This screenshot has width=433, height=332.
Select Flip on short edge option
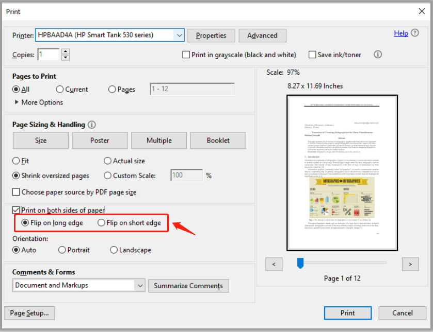(101, 223)
